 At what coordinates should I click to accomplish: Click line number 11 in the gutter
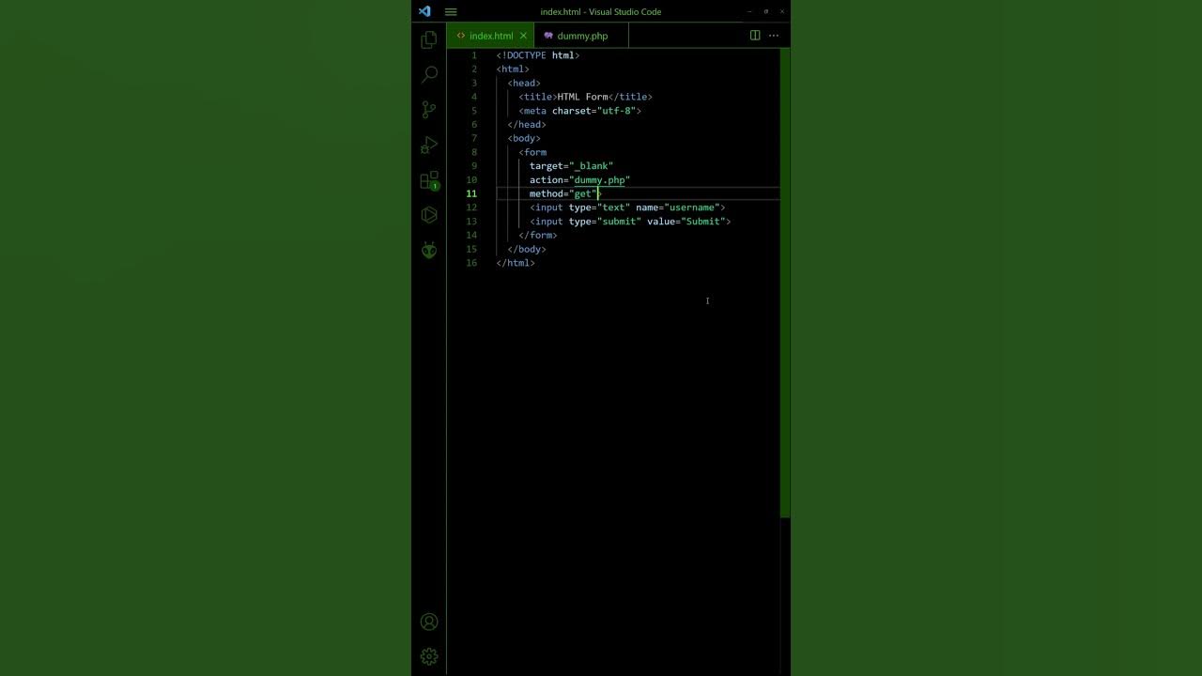[x=471, y=193]
